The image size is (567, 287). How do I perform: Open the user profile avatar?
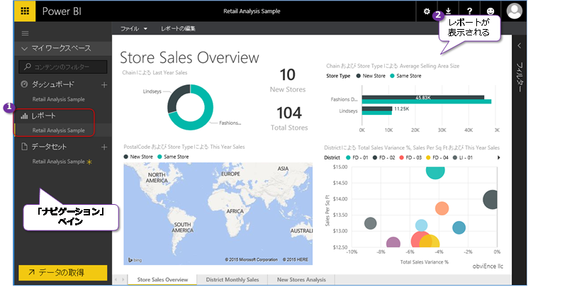[515, 11]
